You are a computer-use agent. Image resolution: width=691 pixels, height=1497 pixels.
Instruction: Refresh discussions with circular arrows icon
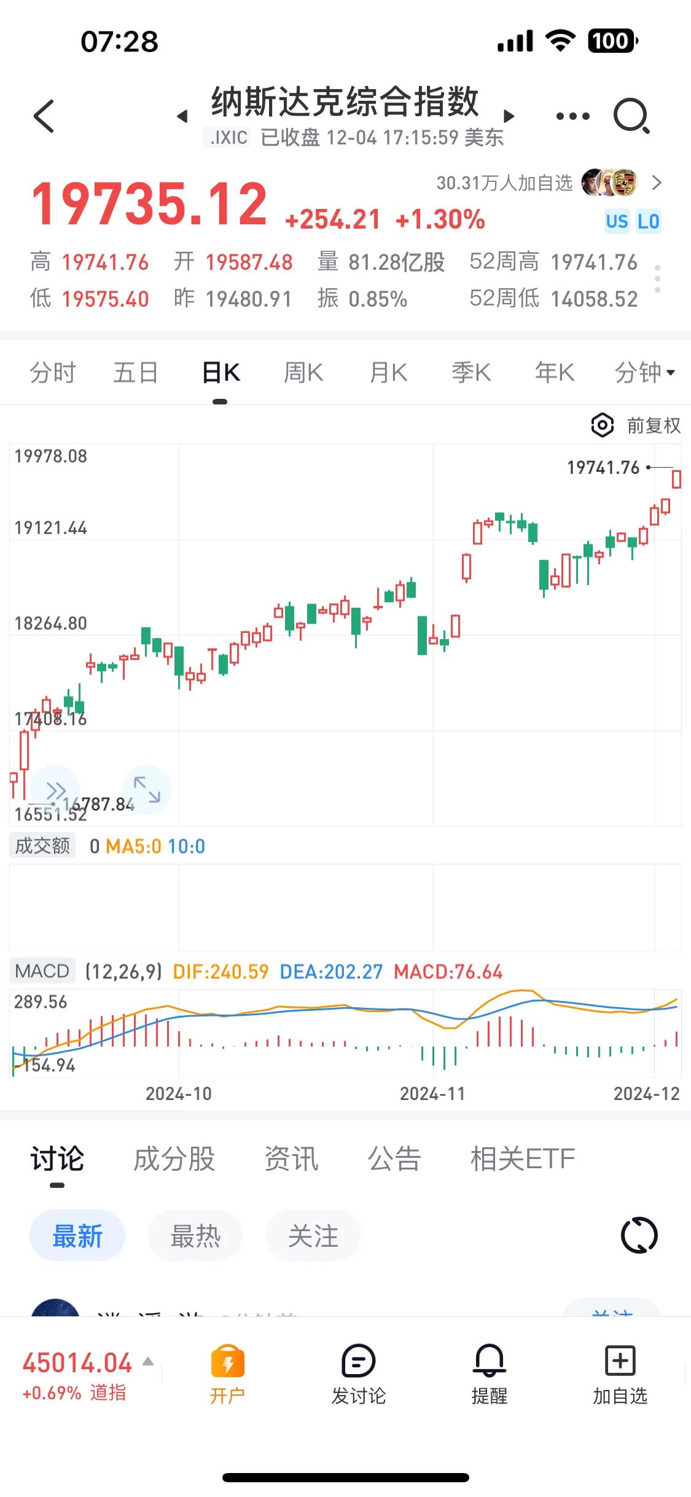click(x=639, y=1236)
